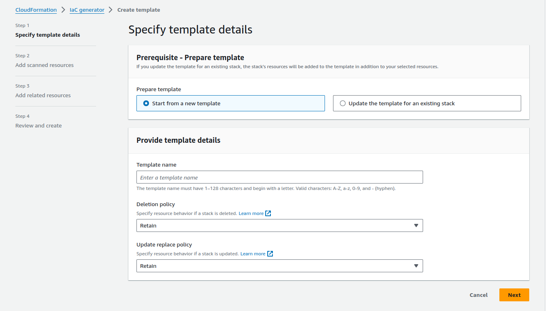
Task: Select Step 3 Add related resources
Action: point(43,95)
